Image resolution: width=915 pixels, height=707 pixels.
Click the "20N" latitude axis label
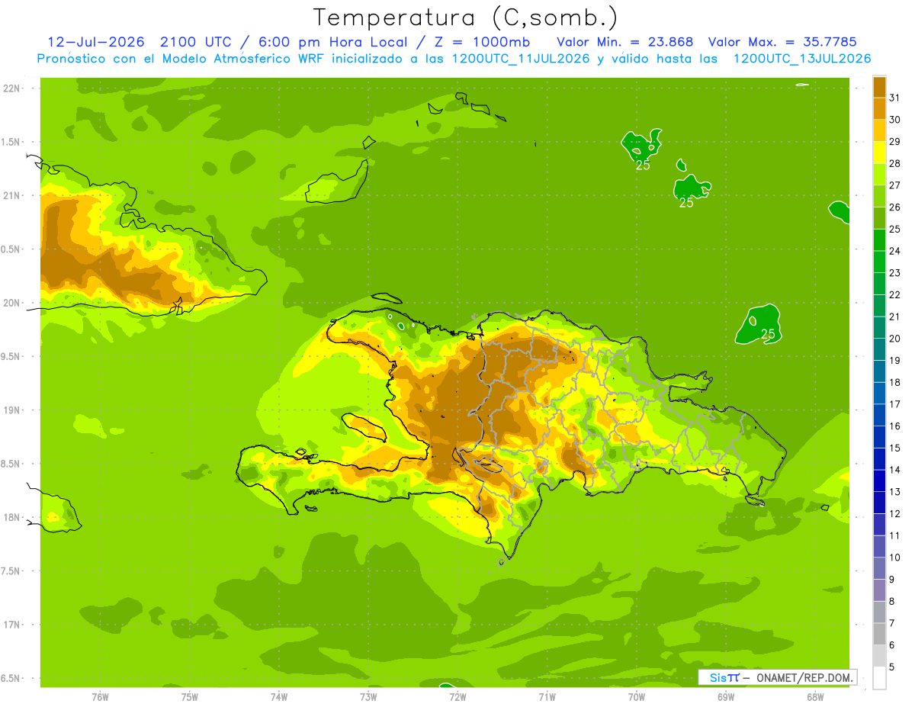click(11, 304)
